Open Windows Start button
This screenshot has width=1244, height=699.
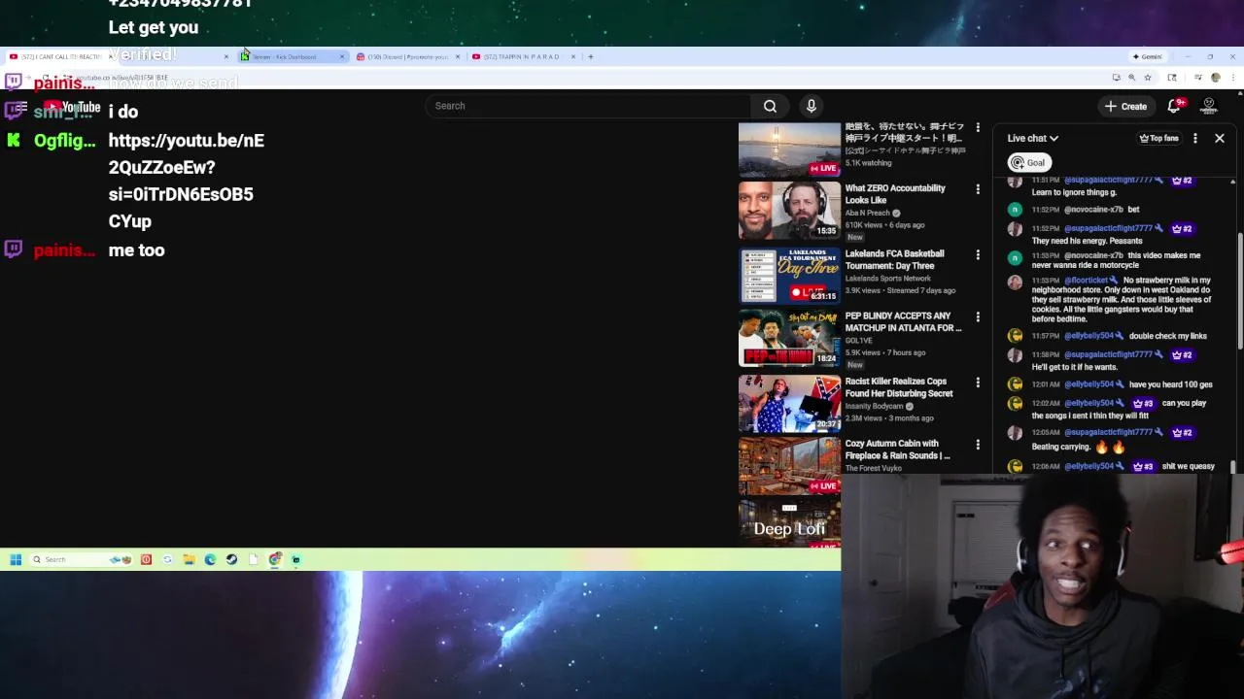click(x=16, y=559)
